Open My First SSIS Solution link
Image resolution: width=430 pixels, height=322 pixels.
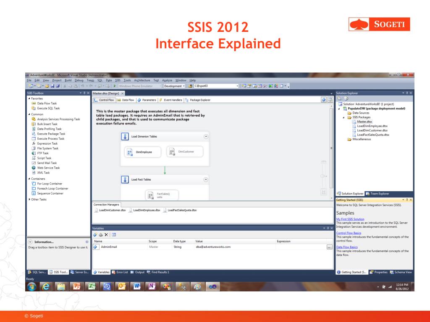coord(350,219)
